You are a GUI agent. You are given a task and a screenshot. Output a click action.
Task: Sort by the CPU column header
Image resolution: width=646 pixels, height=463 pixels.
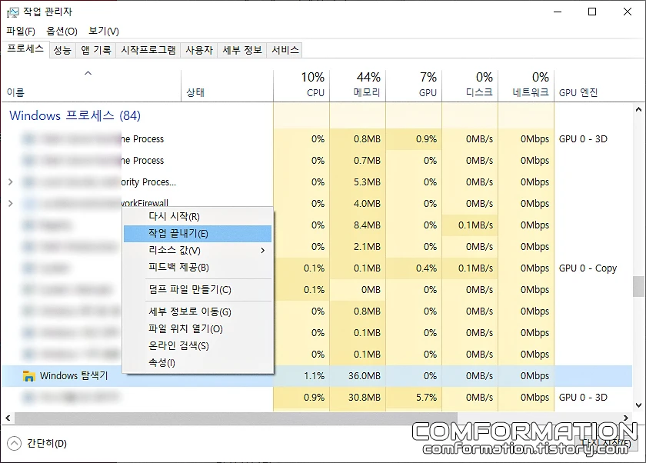point(301,85)
